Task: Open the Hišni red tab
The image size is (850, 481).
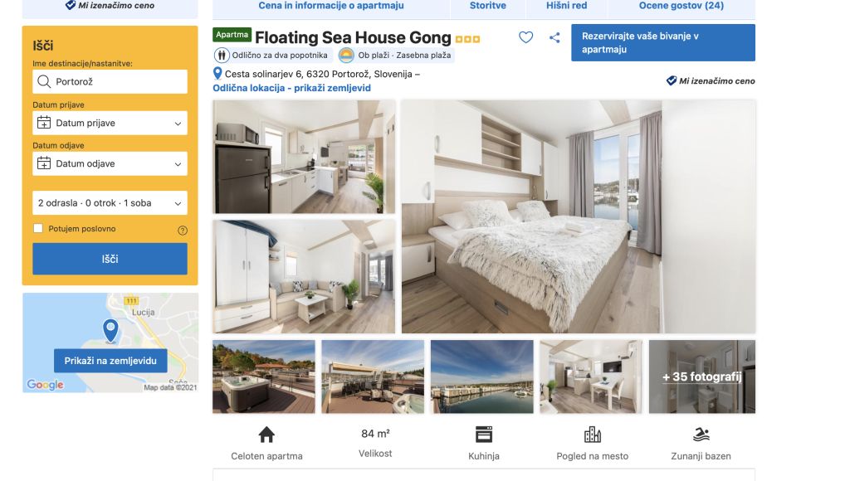Action: (566, 6)
